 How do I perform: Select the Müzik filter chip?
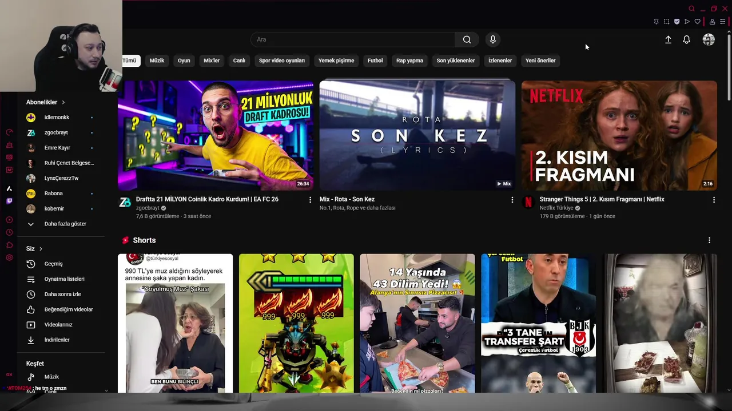click(x=157, y=61)
